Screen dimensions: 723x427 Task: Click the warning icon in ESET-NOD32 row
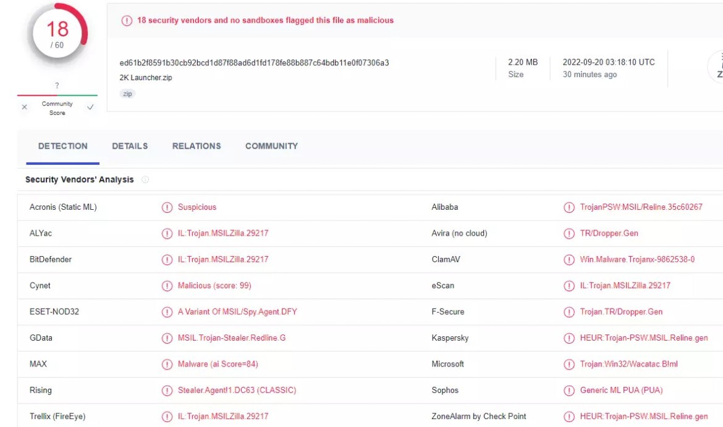coord(167,312)
